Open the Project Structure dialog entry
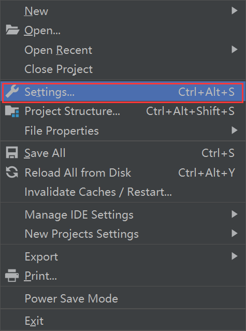 (123, 111)
